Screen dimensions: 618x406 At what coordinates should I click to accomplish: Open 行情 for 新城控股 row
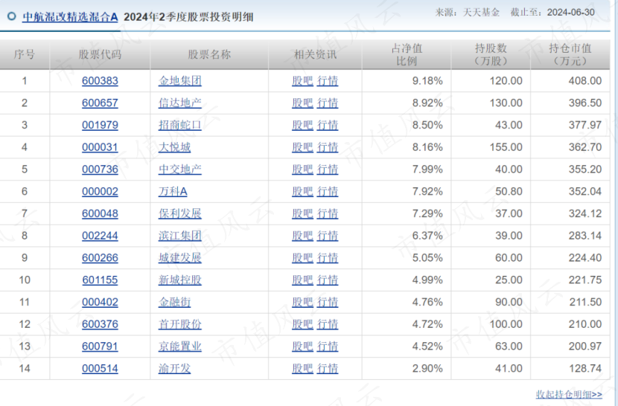328,280
